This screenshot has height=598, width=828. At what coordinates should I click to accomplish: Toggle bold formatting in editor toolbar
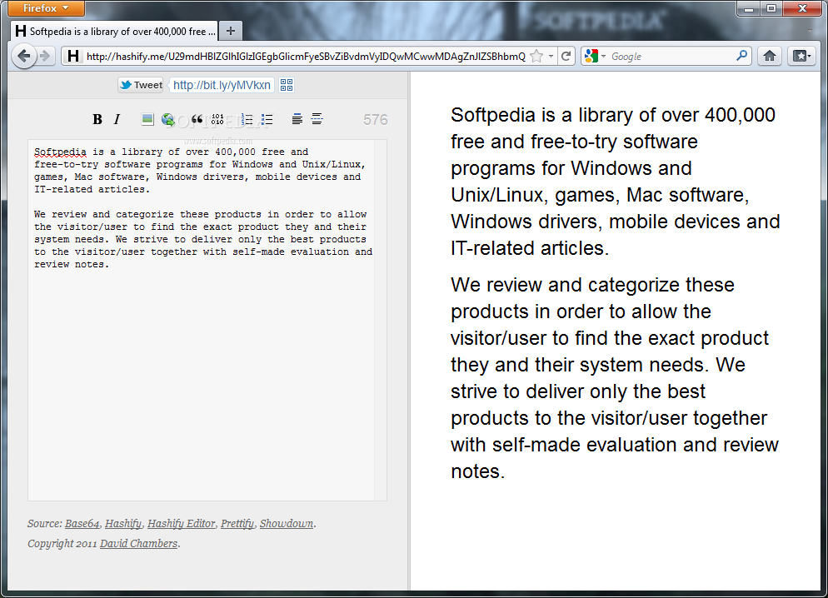(x=97, y=119)
